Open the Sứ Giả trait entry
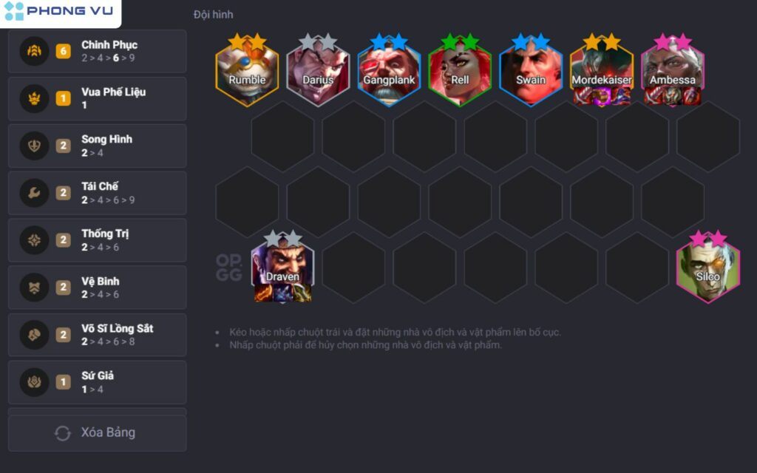The width and height of the screenshot is (757, 473). point(98,382)
